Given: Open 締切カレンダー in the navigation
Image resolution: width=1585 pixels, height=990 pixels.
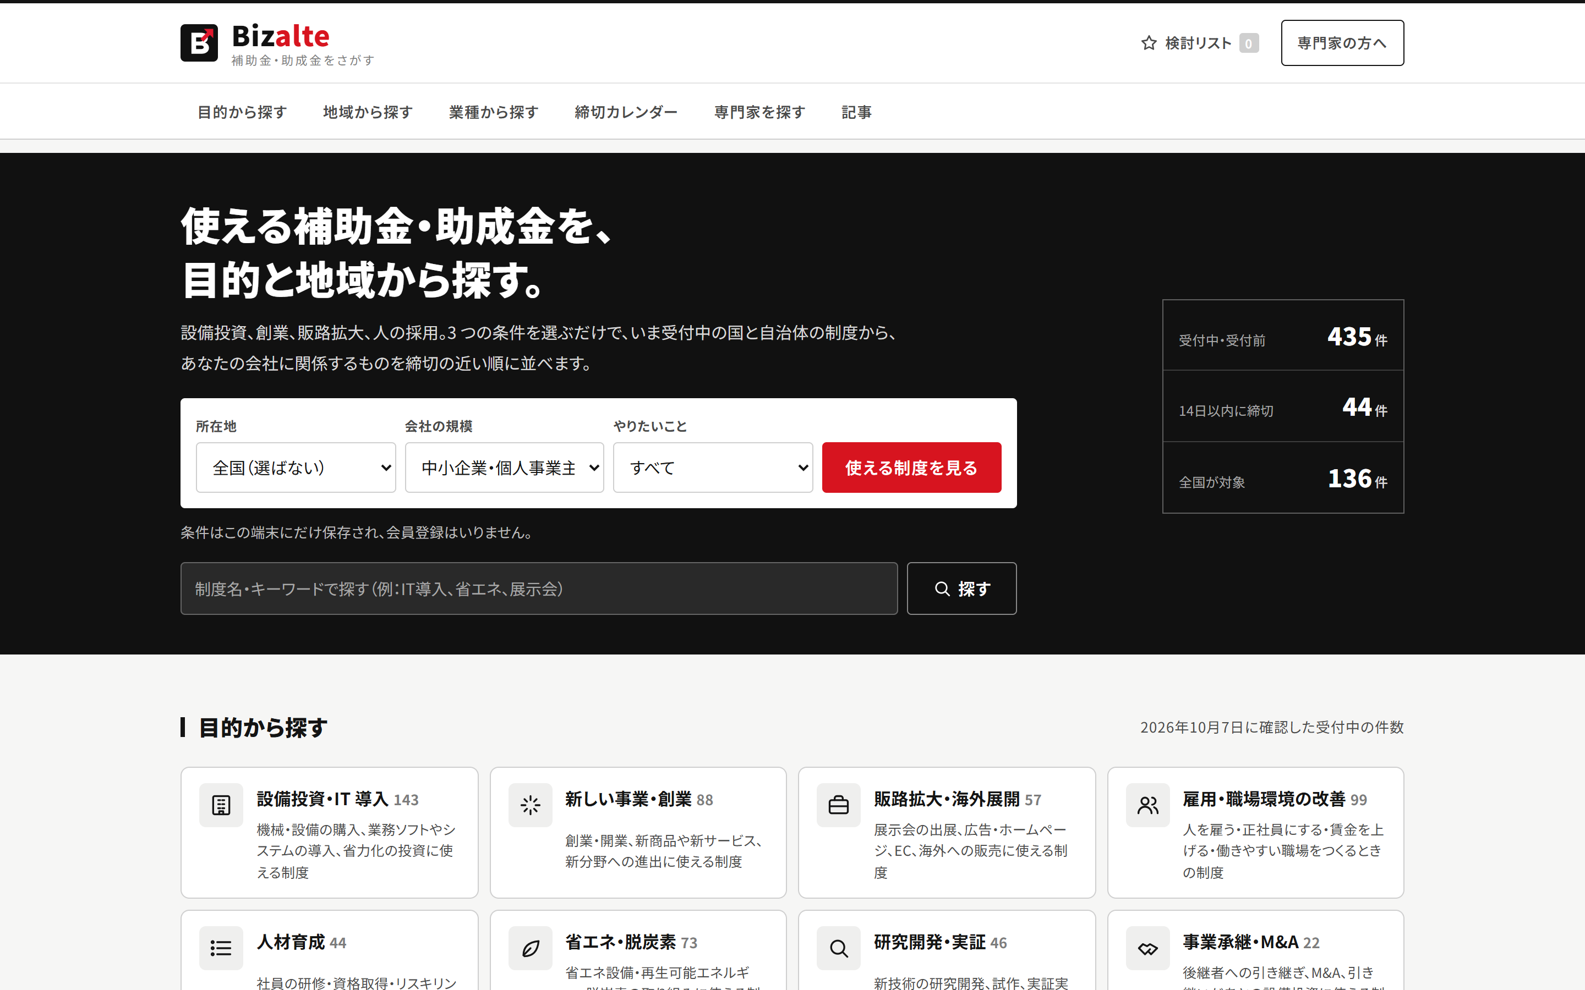Looking at the screenshot, I should tap(626, 112).
